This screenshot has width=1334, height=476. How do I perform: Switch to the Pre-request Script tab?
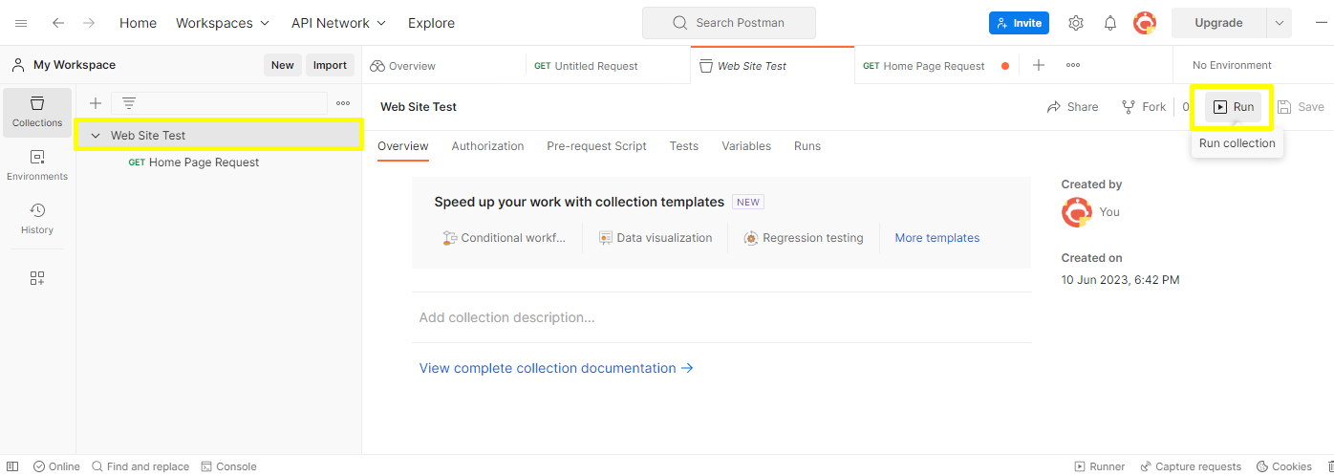coord(596,146)
